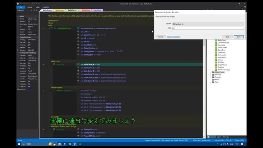263x148 pixels.
Task: Expand the Window size property
Action: [18, 50]
